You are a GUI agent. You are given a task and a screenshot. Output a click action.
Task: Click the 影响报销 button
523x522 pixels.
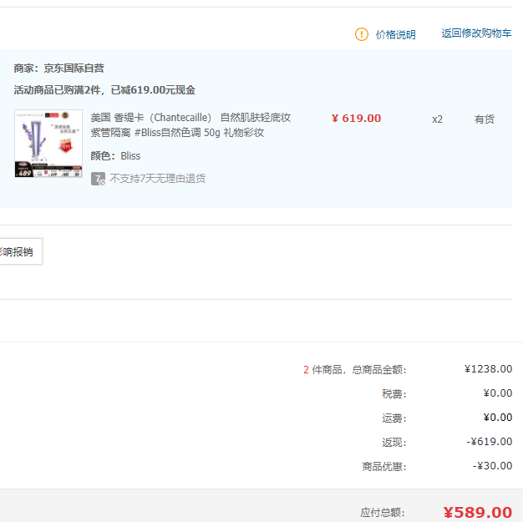coord(21,252)
